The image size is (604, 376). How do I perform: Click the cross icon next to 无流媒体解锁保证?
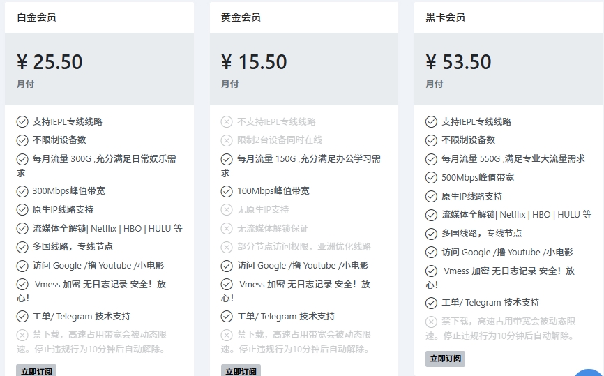point(227,229)
